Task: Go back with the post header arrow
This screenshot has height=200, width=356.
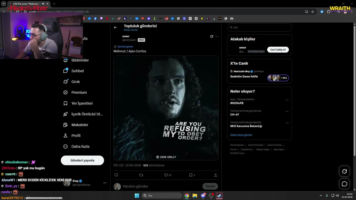Action: coord(115,27)
